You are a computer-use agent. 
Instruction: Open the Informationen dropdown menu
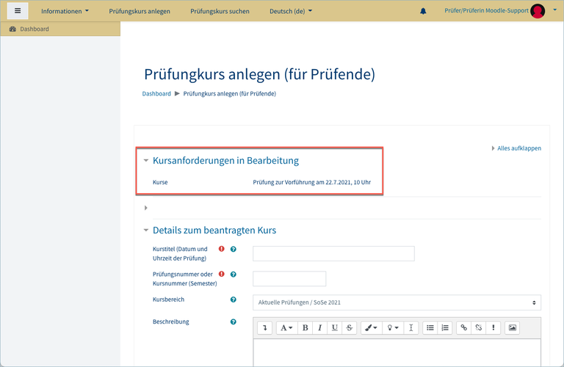pyautogui.click(x=65, y=11)
